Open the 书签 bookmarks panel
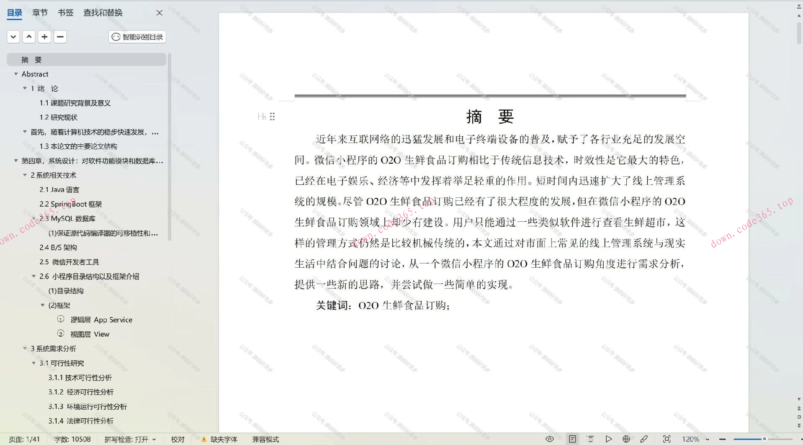Image resolution: width=803 pixels, height=445 pixels. [x=65, y=13]
